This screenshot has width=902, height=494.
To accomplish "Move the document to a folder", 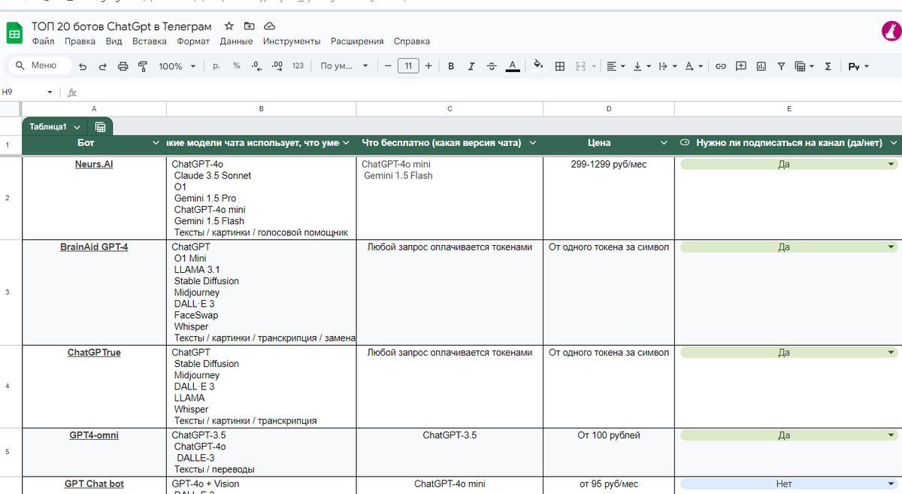I will tap(250, 26).
